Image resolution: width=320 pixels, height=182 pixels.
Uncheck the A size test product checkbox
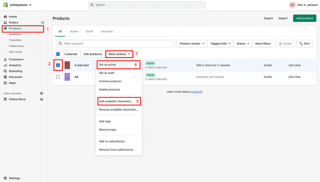[58, 65]
